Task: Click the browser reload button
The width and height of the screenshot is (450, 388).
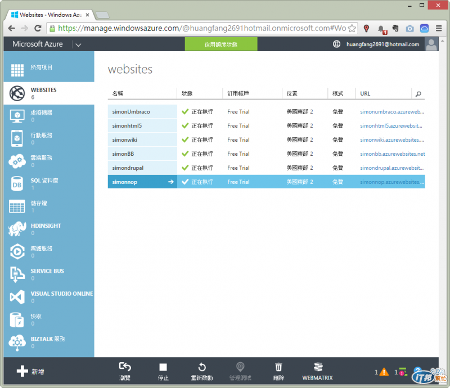Action: tap(38, 28)
